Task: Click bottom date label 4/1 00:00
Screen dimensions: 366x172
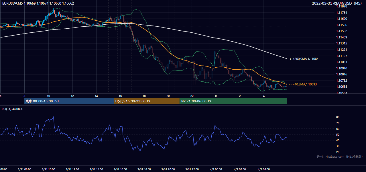Action: 216,169
